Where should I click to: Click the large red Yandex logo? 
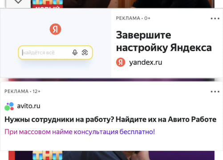(x=55, y=29)
